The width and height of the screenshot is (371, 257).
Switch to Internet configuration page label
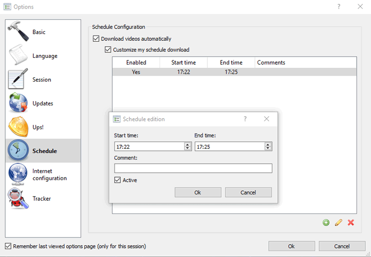(x=49, y=174)
